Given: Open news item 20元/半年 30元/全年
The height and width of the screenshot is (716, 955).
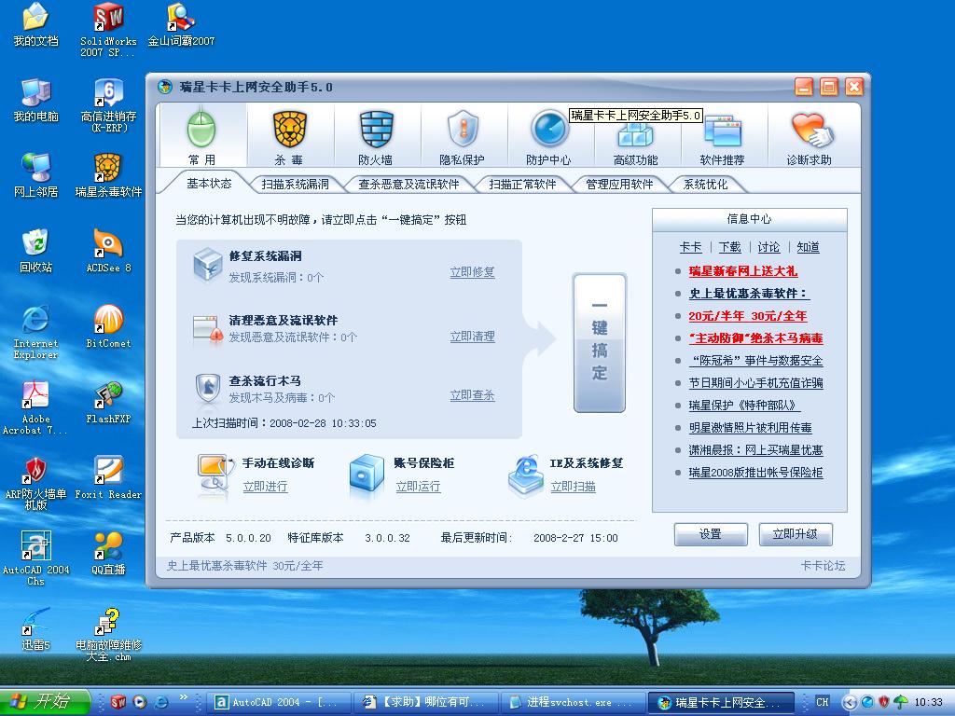Looking at the screenshot, I should point(748,315).
